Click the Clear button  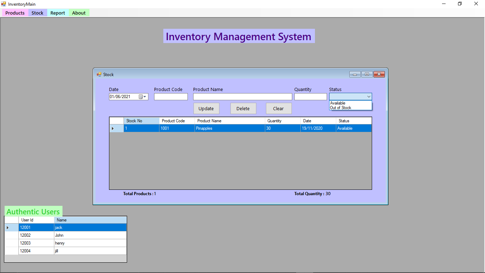(x=279, y=108)
